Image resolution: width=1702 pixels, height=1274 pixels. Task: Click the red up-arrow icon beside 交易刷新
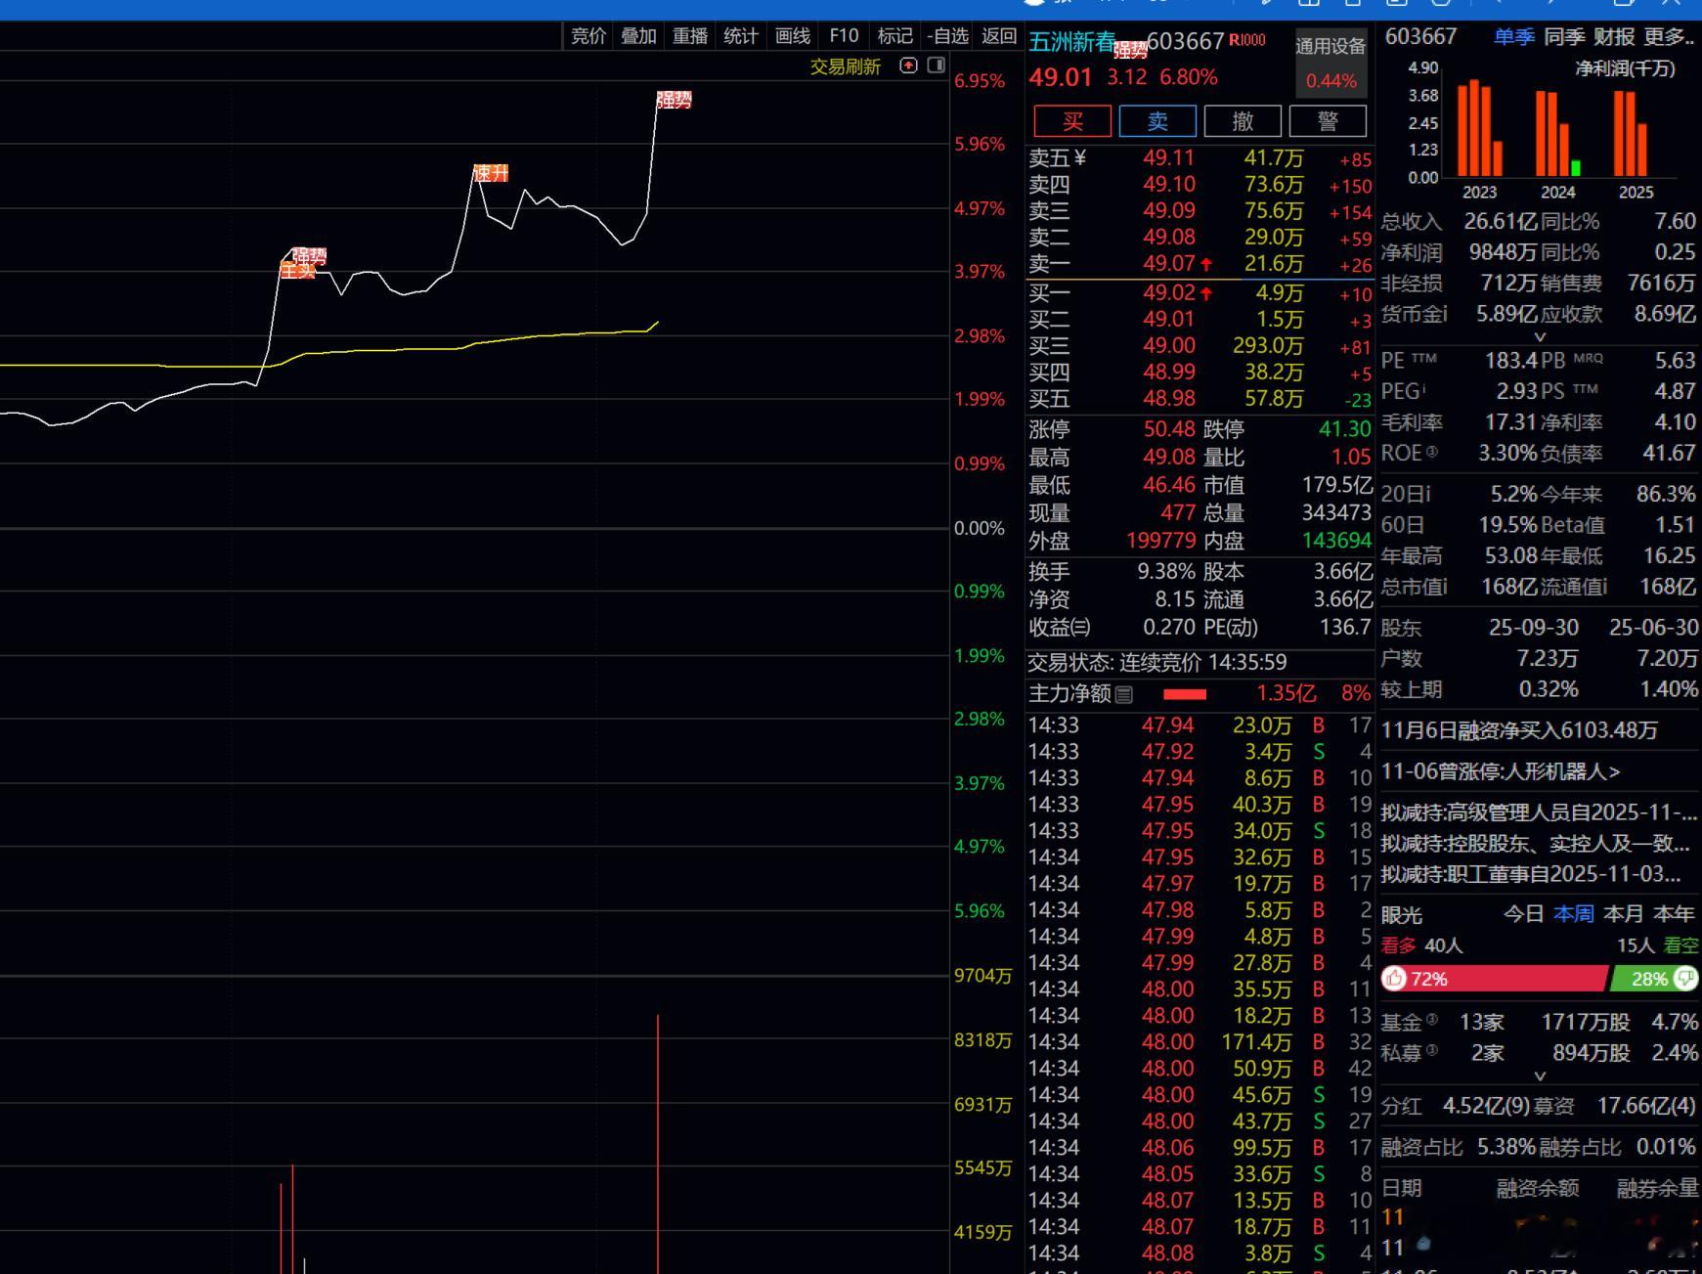pyautogui.click(x=908, y=66)
